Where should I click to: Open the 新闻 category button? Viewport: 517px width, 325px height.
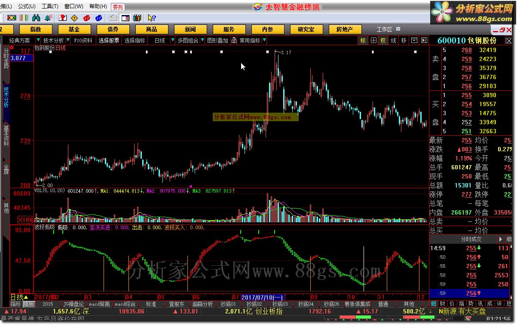[x=190, y=29]
